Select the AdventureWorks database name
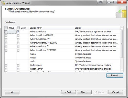The image size is (128, 98). [x=38, y=32]
